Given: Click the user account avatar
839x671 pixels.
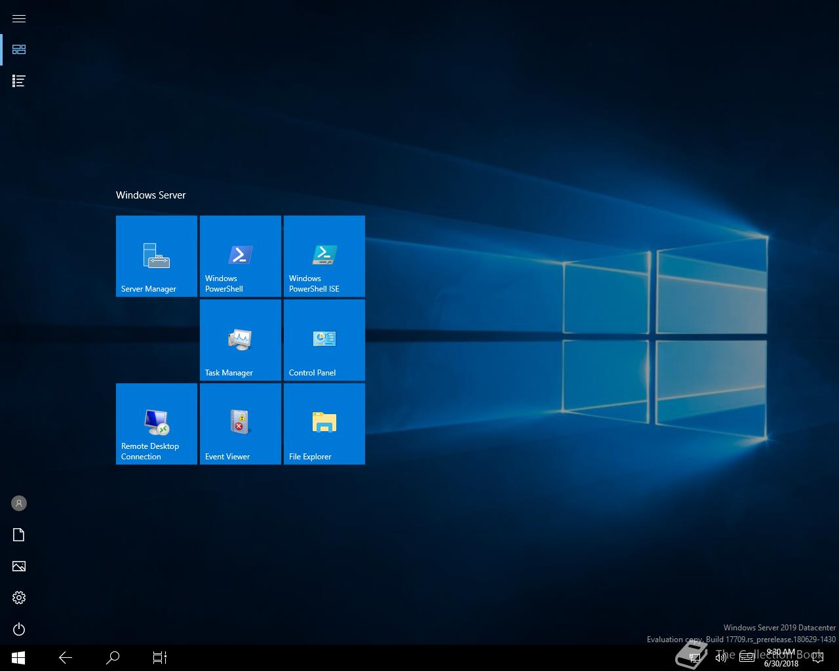Looking at the screenshot, I should pos(19,503).
